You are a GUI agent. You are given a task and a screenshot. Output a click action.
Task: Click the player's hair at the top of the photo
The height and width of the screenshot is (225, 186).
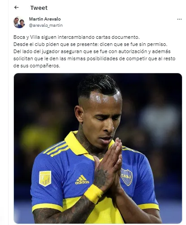pyautogui.click(x=99, y=85)
